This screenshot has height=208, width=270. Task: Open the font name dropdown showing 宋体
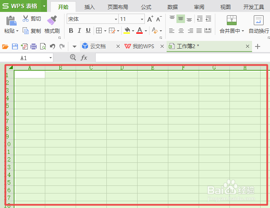[116, 19]
